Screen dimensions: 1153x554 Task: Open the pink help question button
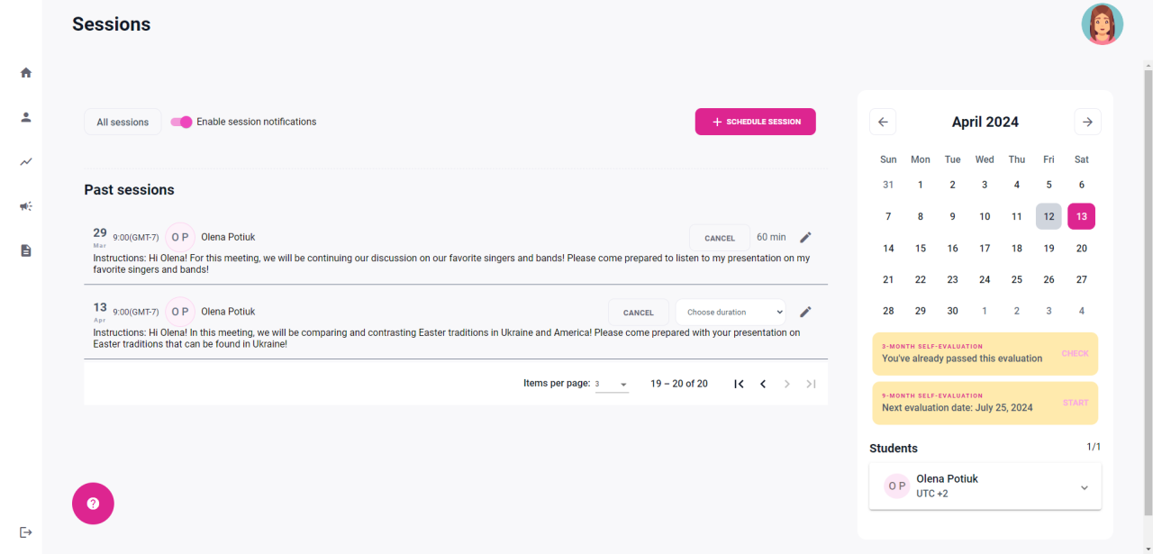click(93, 504)
